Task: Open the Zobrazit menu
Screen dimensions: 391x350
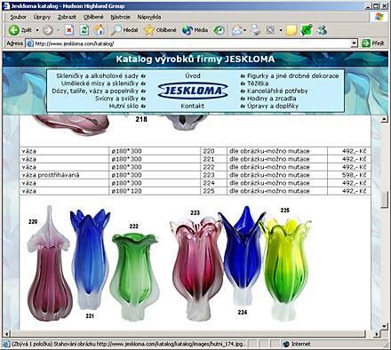Action: (67, 17)
